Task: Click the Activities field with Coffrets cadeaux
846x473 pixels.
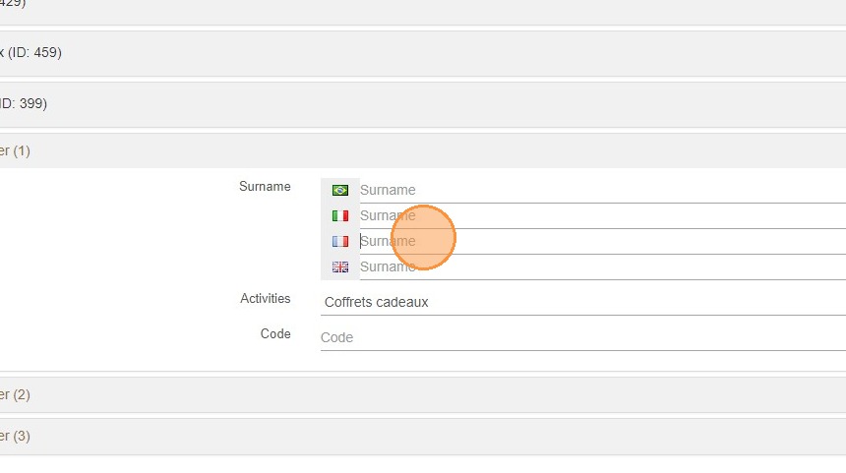Action: 583,302
